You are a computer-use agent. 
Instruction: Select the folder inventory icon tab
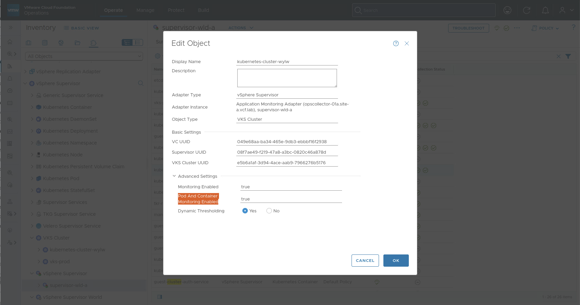point(77,43)
